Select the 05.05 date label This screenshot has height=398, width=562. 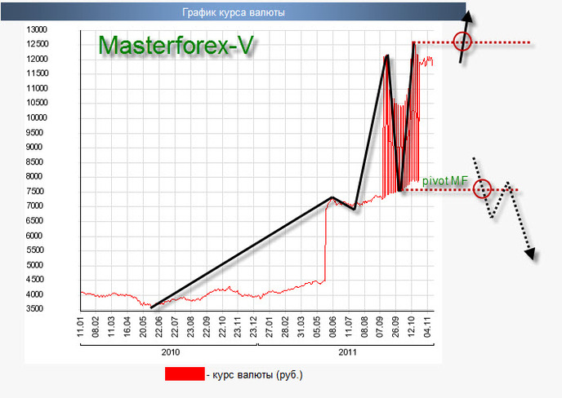[317, 326]
